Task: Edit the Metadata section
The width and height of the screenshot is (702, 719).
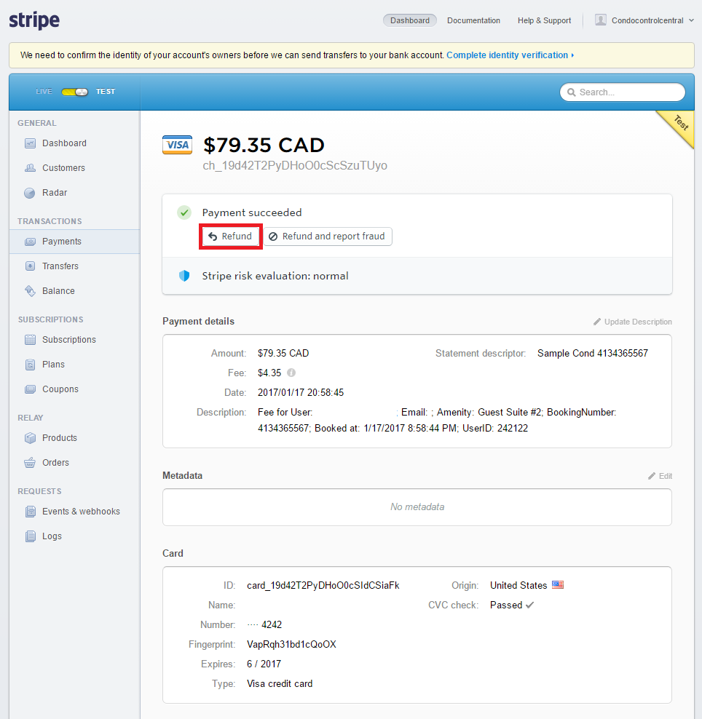Action: 660,476
